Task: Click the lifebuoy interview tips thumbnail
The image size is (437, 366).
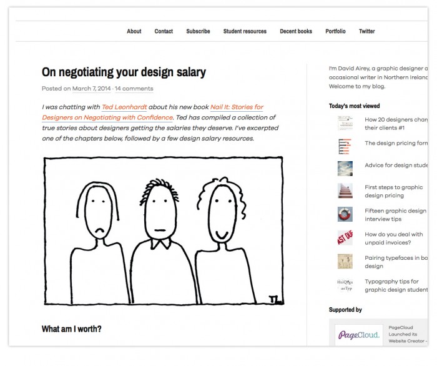Action: pyautogui.click(x=345, y=214)
